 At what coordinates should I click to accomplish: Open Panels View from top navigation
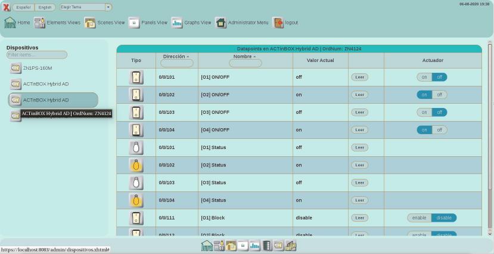point(148,23)
